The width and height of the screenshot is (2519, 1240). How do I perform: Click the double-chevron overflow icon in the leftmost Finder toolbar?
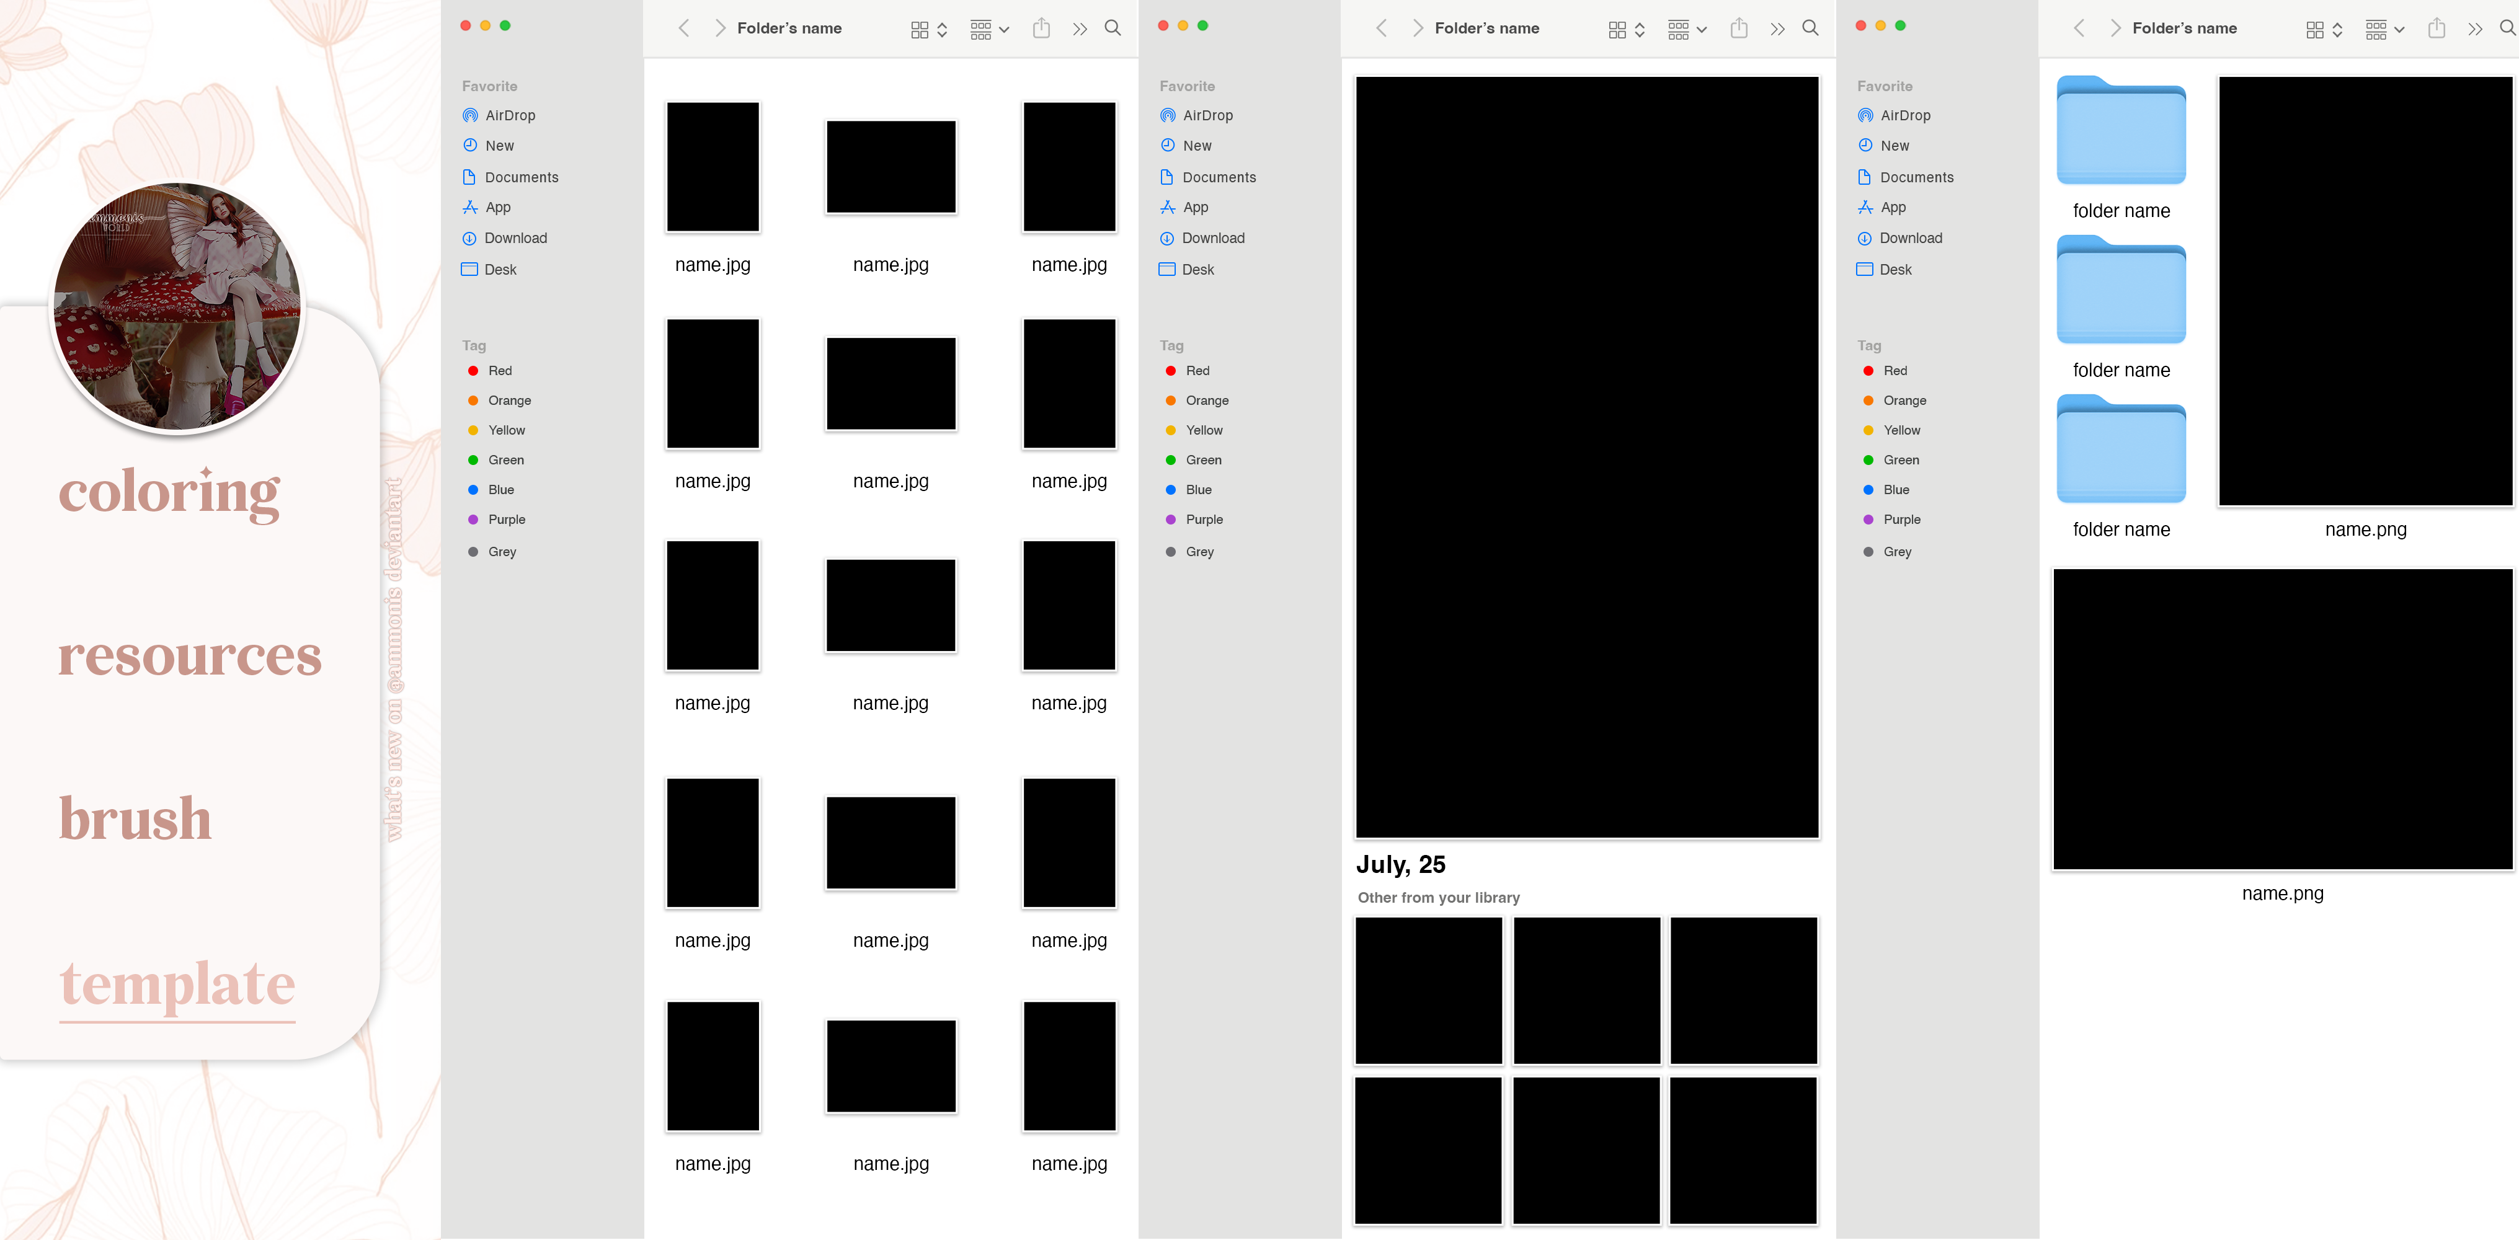click(1080, 29)
